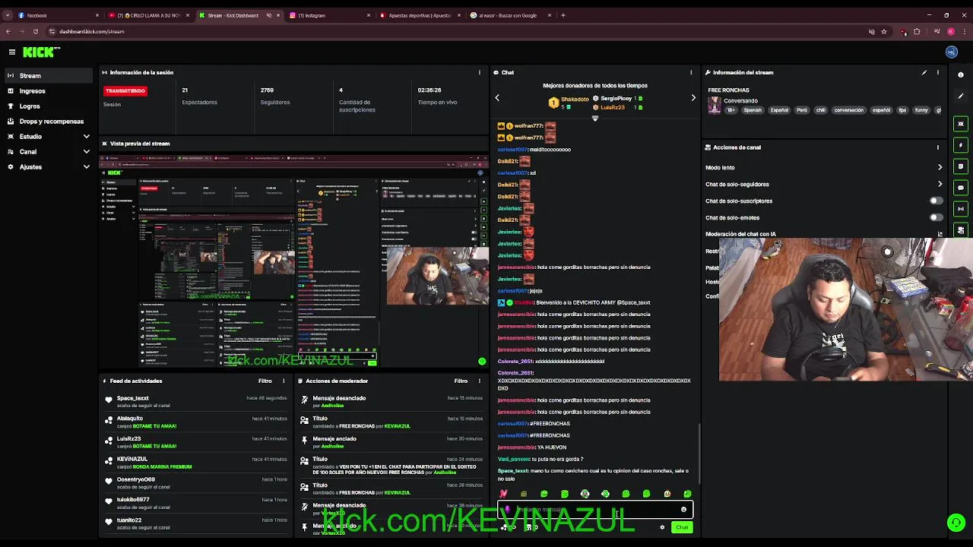Viewport: 973px width, 547px height.
Task: Open options menu of Información de la sesión panel
Action: [479, 73]
